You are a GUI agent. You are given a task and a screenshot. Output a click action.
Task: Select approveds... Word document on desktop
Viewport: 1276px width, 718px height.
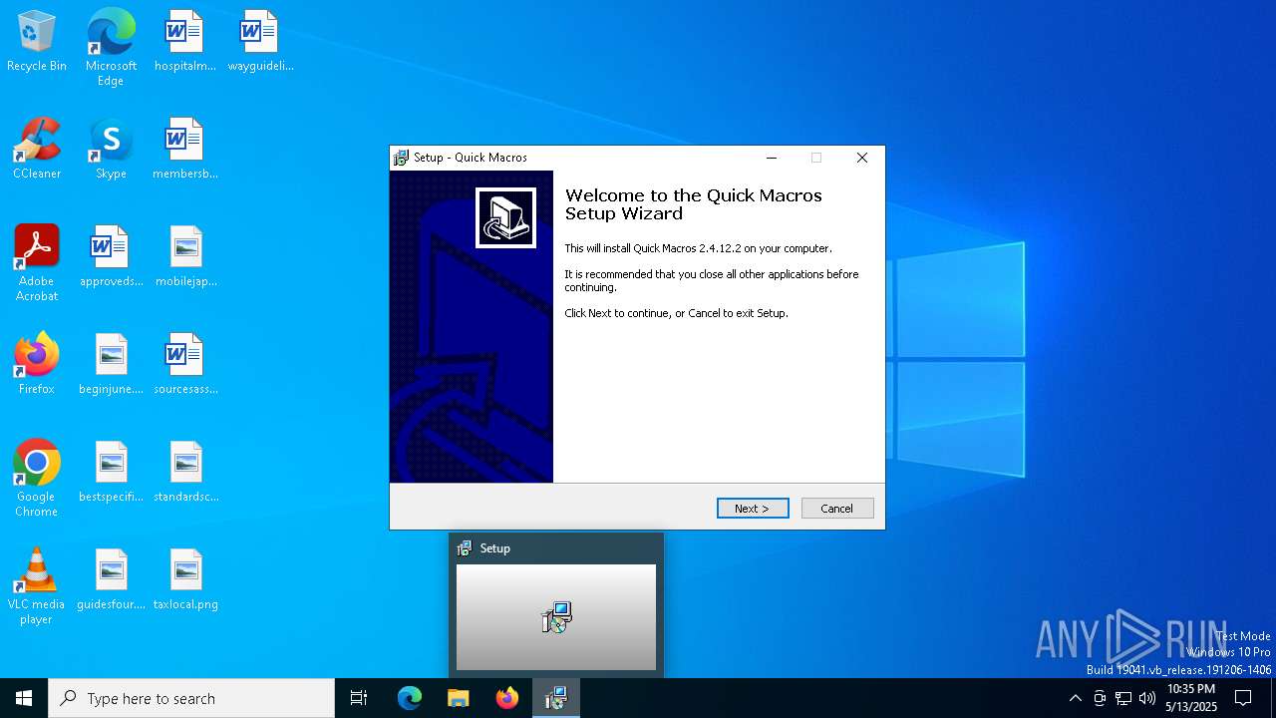(x=111, y=257)
